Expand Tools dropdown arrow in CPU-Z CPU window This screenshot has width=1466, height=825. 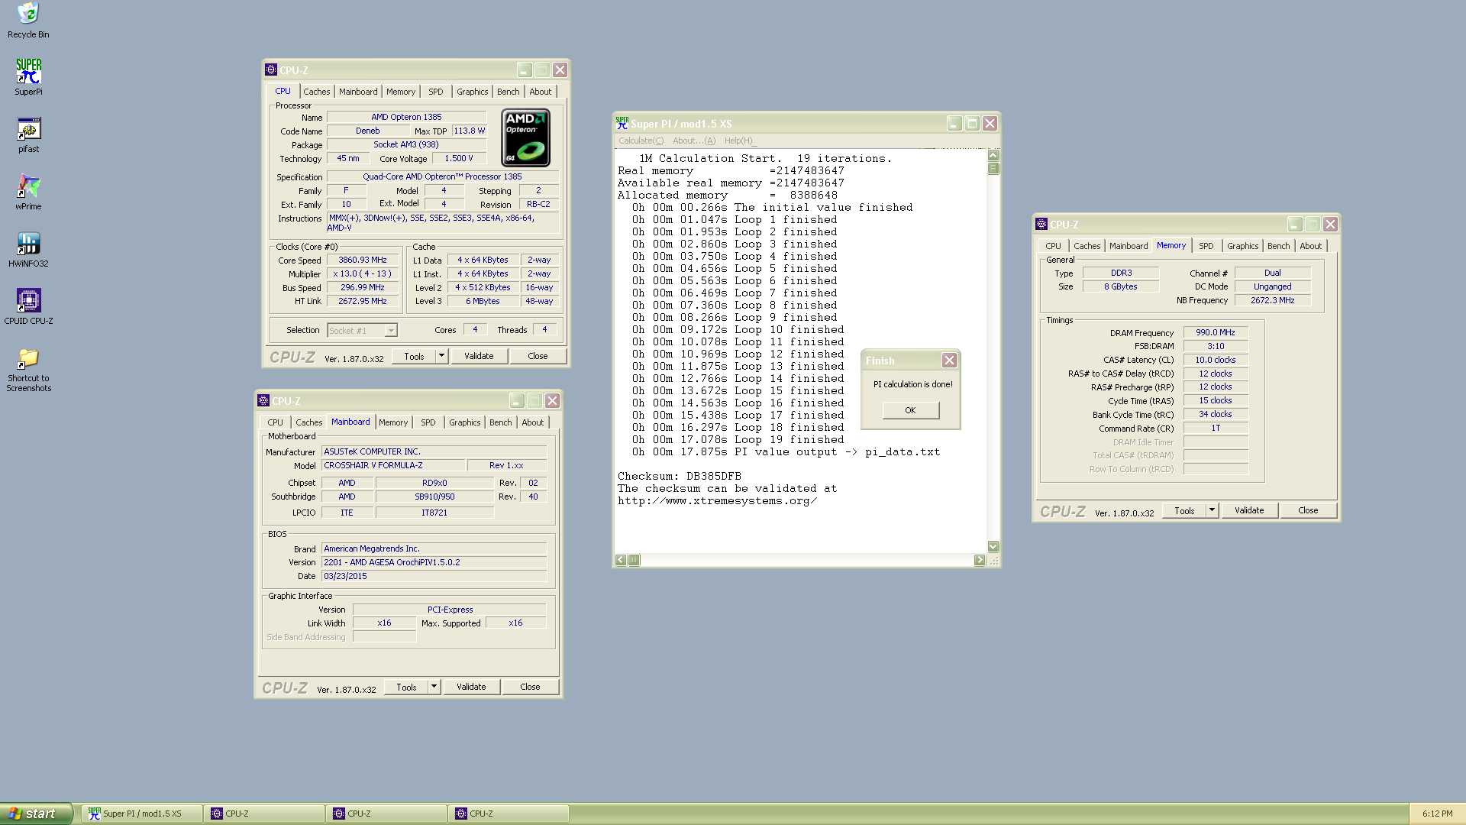[441, 356]
